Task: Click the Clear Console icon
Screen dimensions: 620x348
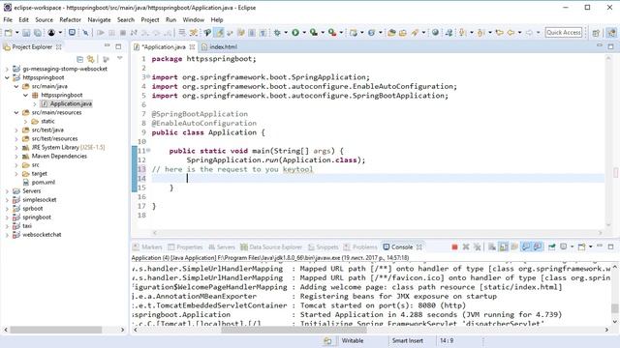Action: 492,247
